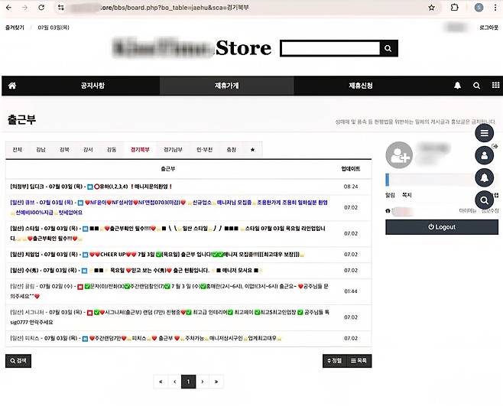Open the browser extensions puzzle icon
Screen dimensions: 503x406
pos(455,8)
